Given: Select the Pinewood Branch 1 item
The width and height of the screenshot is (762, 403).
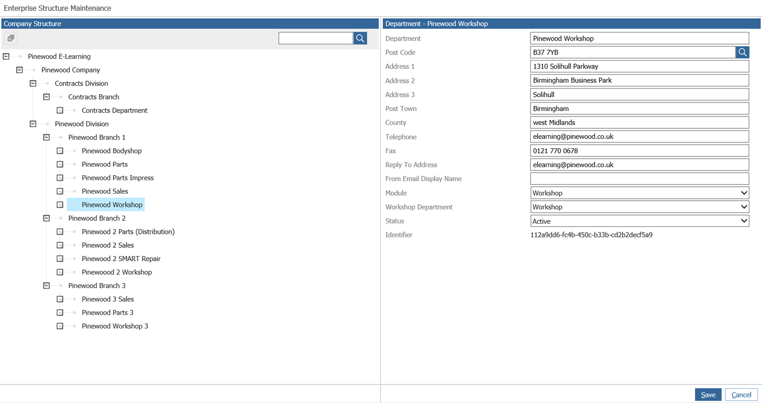Looking at the screenshot, I should pos(97,137).
